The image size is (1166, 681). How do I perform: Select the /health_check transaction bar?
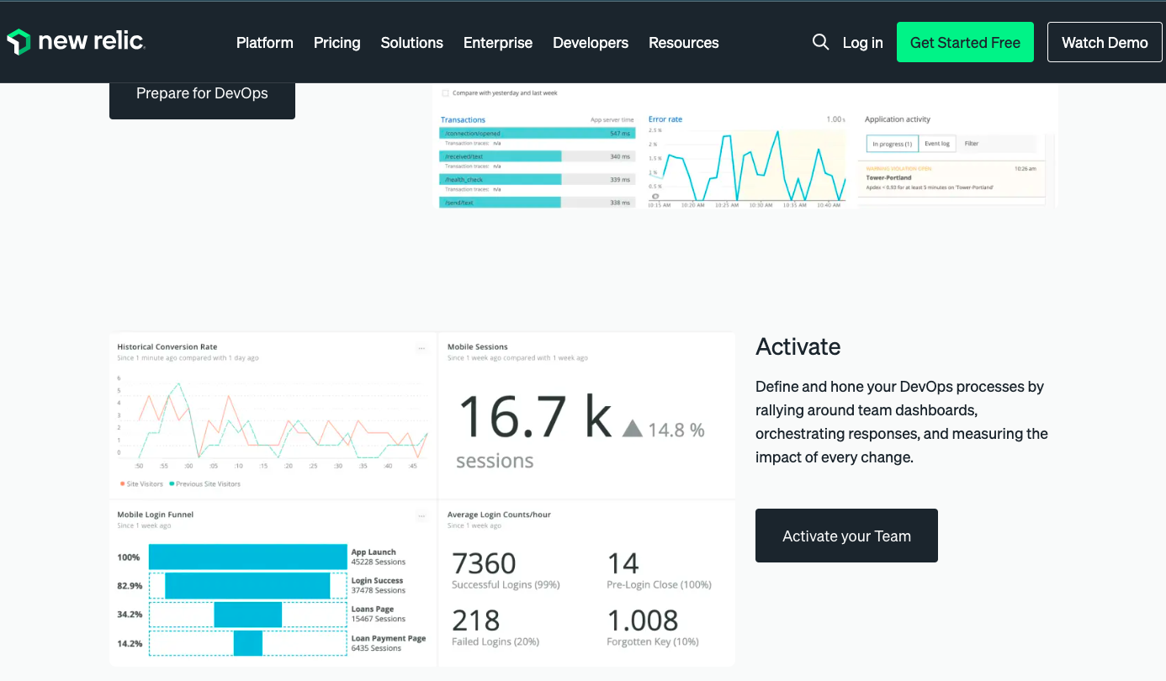tap(537, 179)
